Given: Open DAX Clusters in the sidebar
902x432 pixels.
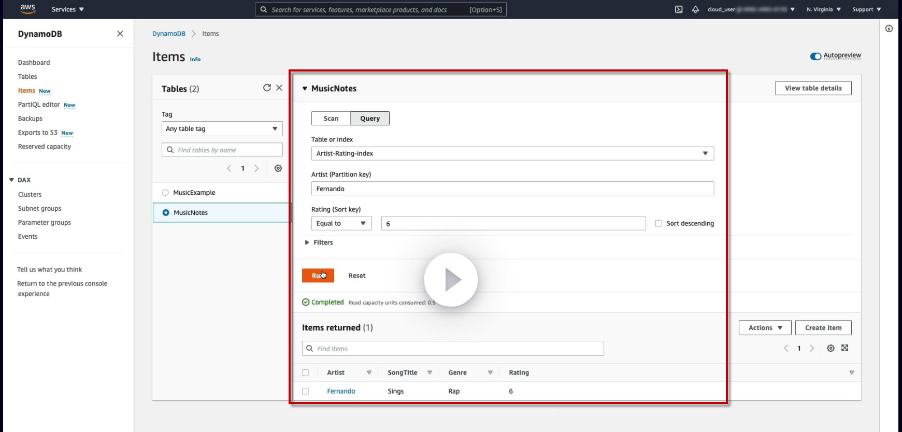Looking at the screenshot, I should (30, 195).
